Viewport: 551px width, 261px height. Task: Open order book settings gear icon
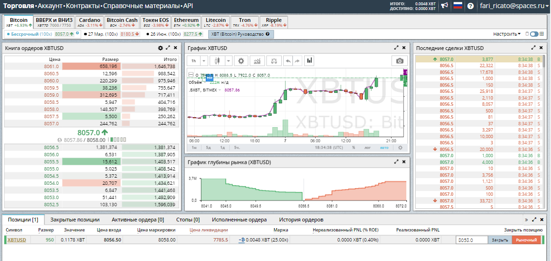(160, 48)
